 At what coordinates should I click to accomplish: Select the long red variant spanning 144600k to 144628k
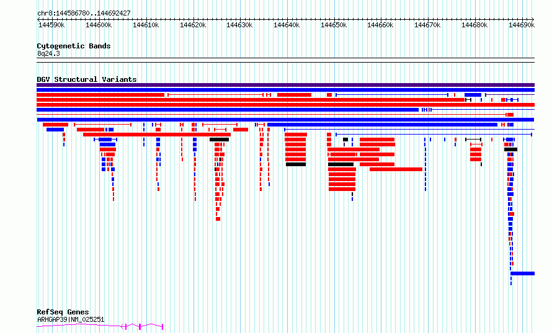[x=157, y=135]
